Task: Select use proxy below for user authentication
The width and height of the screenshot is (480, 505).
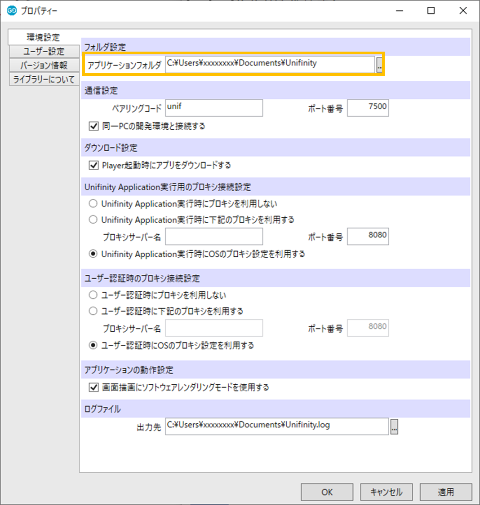Action: [93, 311]
